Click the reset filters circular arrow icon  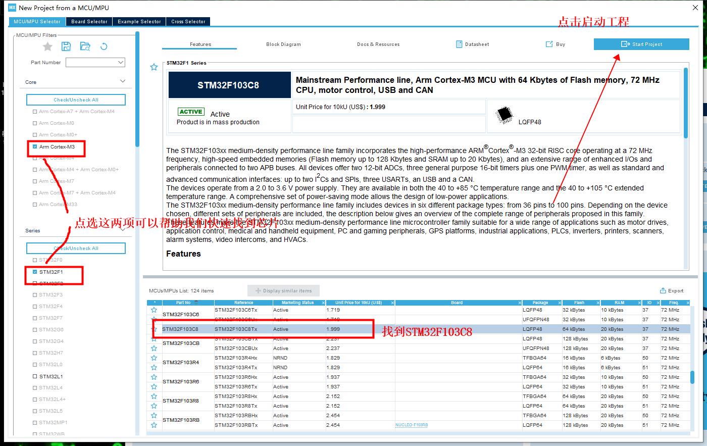104,46
